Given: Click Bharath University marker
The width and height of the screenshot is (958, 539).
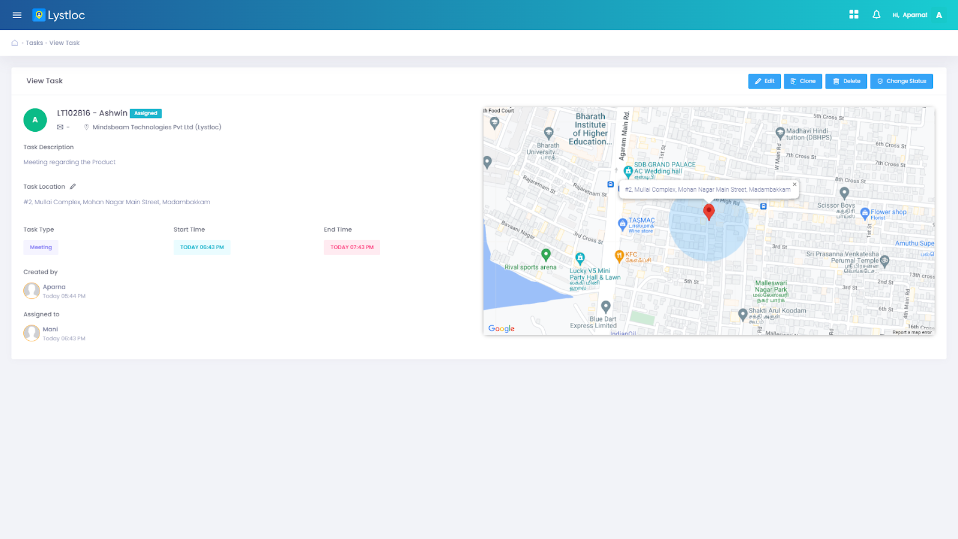Looking at the screenshot, I should (548, 134).
